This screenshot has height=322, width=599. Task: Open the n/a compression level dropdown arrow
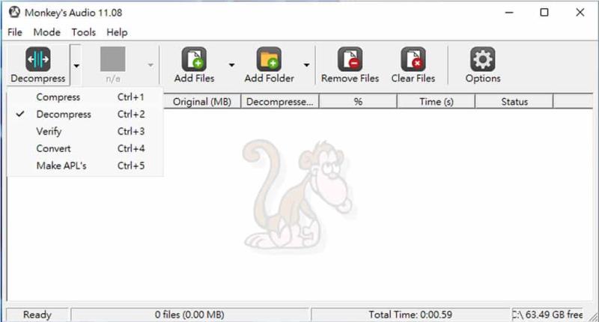pyautogui.click(x=150, y=65)
